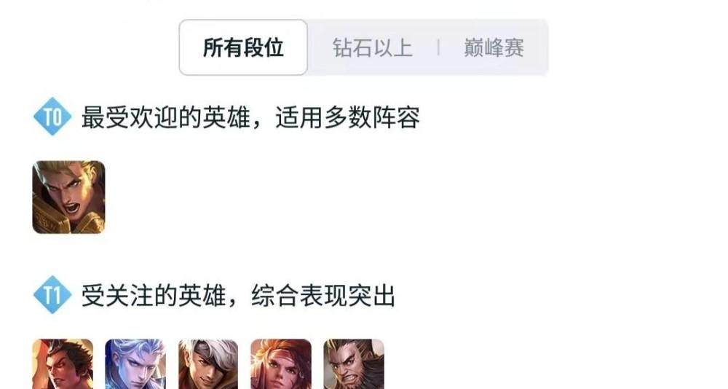Click the blue T1 tier diamond badge
Image resolution: width=728 pixels, height=389 pixels.
52,294
